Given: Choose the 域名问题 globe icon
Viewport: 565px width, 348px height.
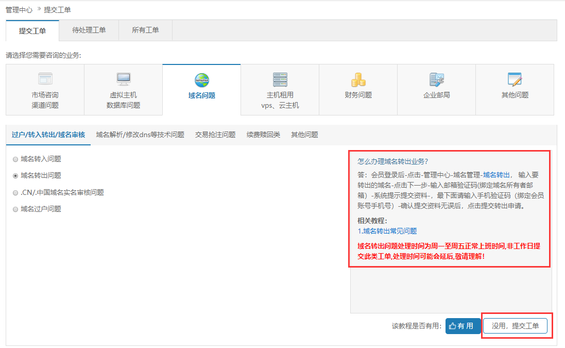Looking at the screenshot, I should (202, 80).
